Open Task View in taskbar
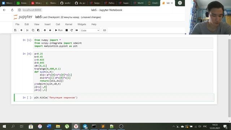Viewport: 231px width, 130px height. point(22,126)
